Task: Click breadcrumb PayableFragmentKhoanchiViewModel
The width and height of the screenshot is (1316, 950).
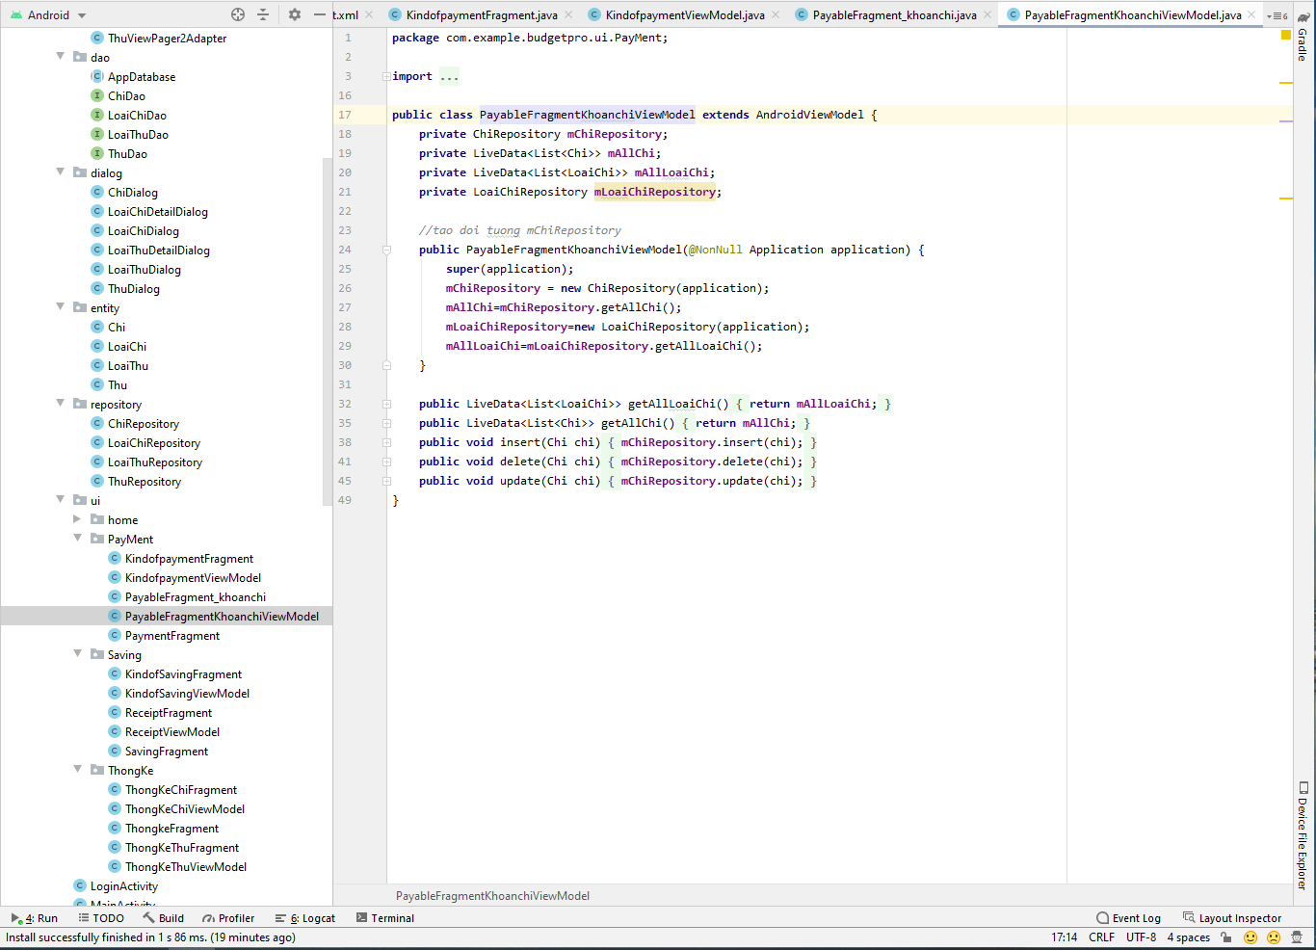Action: [492, 896]
